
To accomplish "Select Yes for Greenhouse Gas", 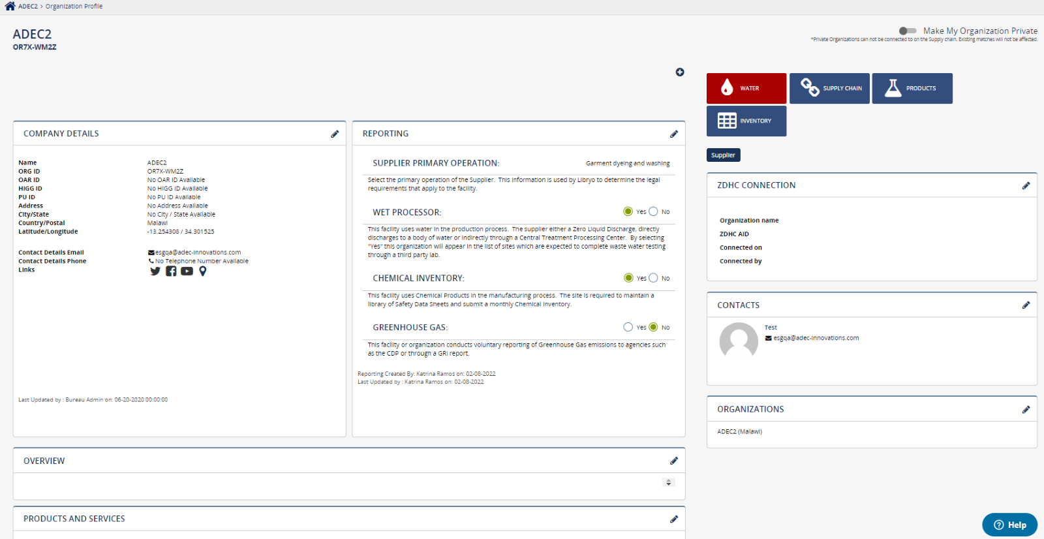I will point(628,327).
